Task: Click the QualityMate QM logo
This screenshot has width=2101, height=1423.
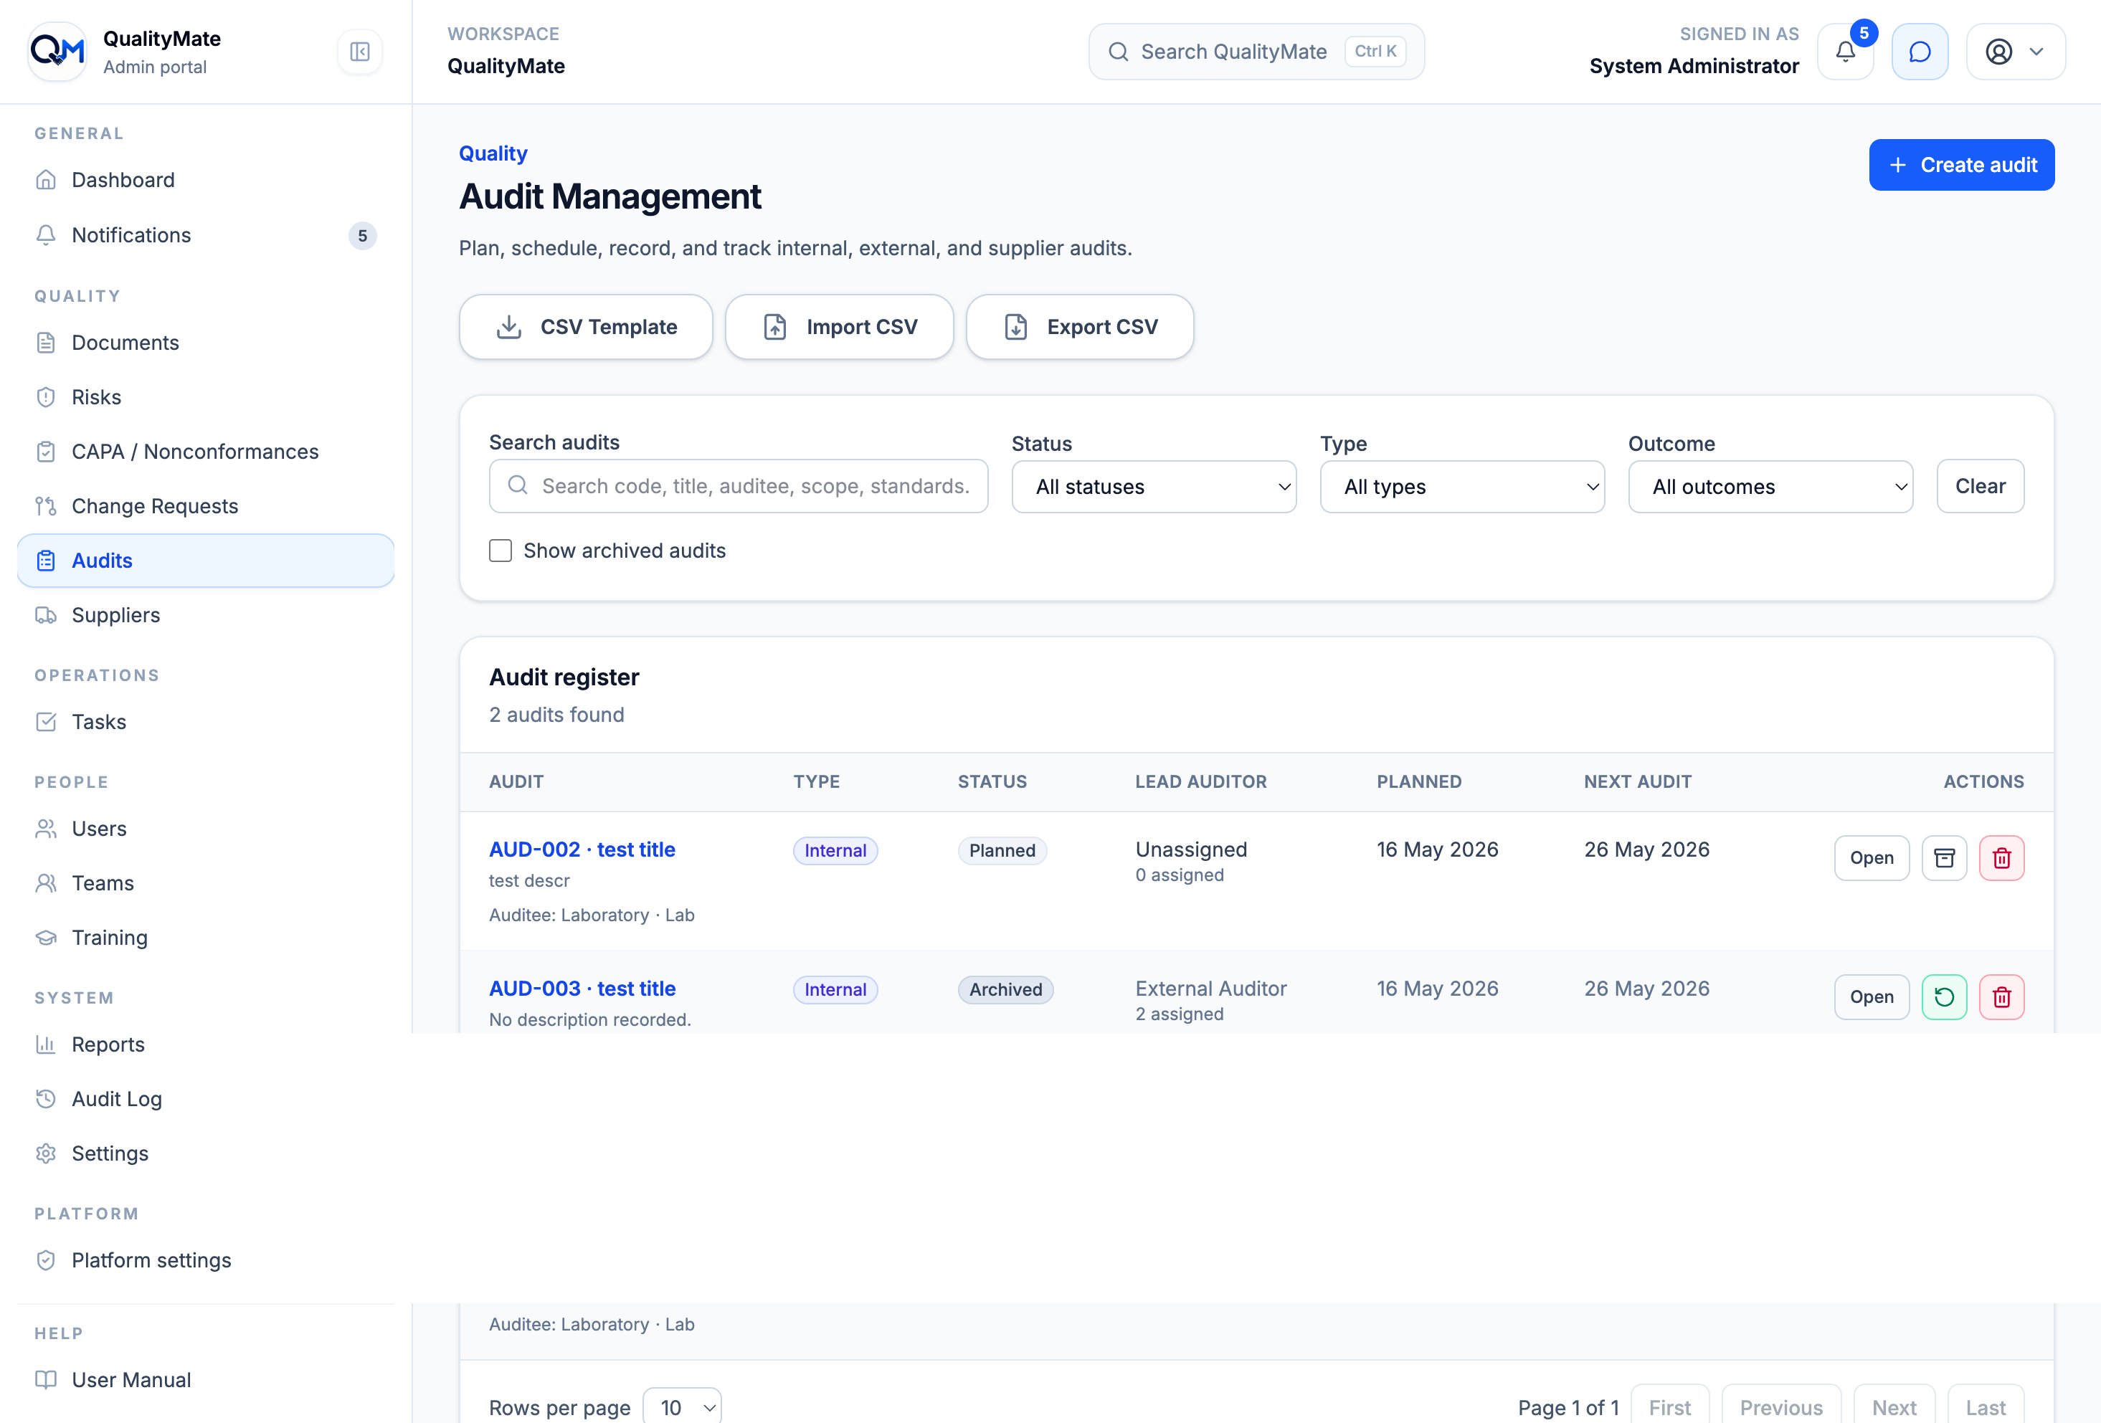Action: (x=57, y=52)
